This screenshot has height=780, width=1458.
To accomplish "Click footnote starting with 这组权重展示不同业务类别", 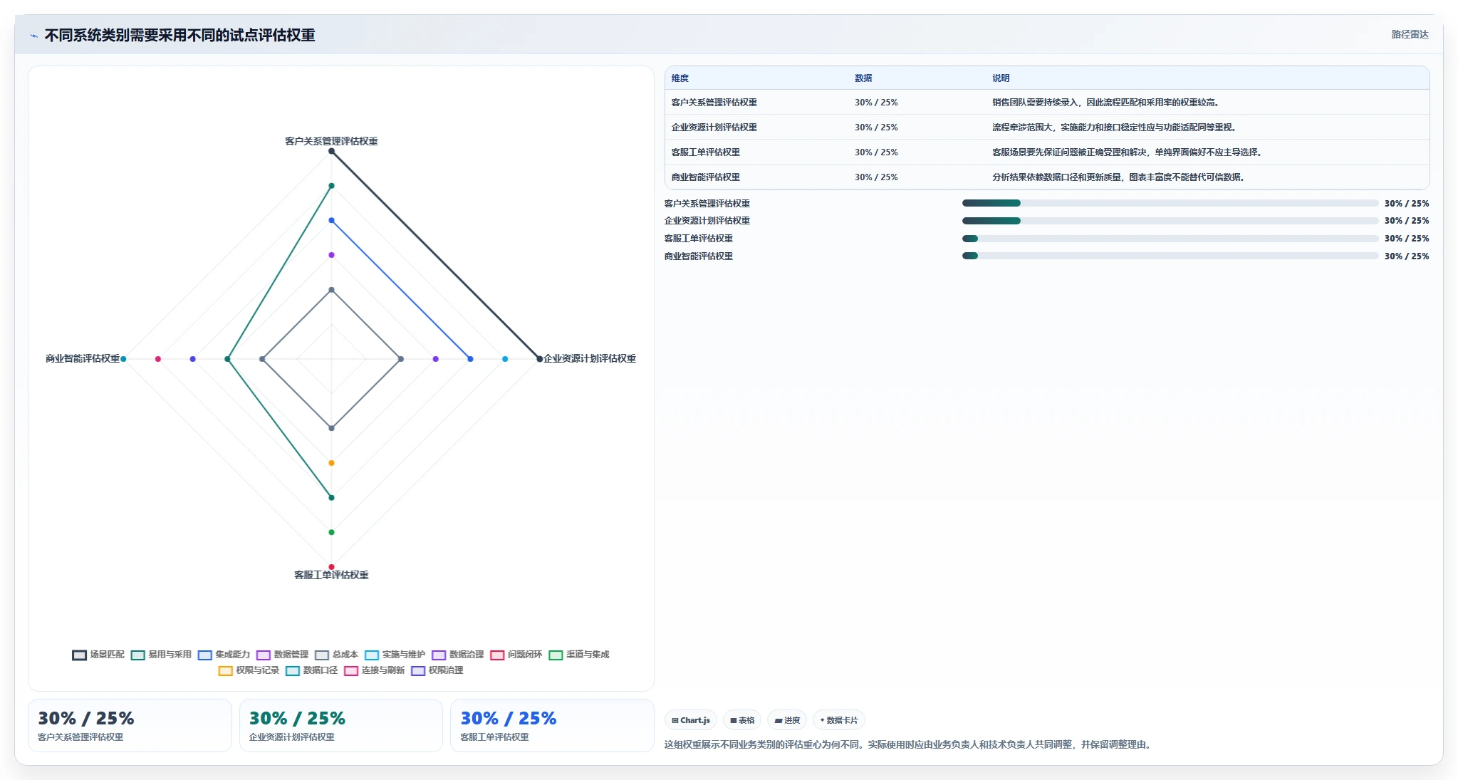I will [910, 744].
